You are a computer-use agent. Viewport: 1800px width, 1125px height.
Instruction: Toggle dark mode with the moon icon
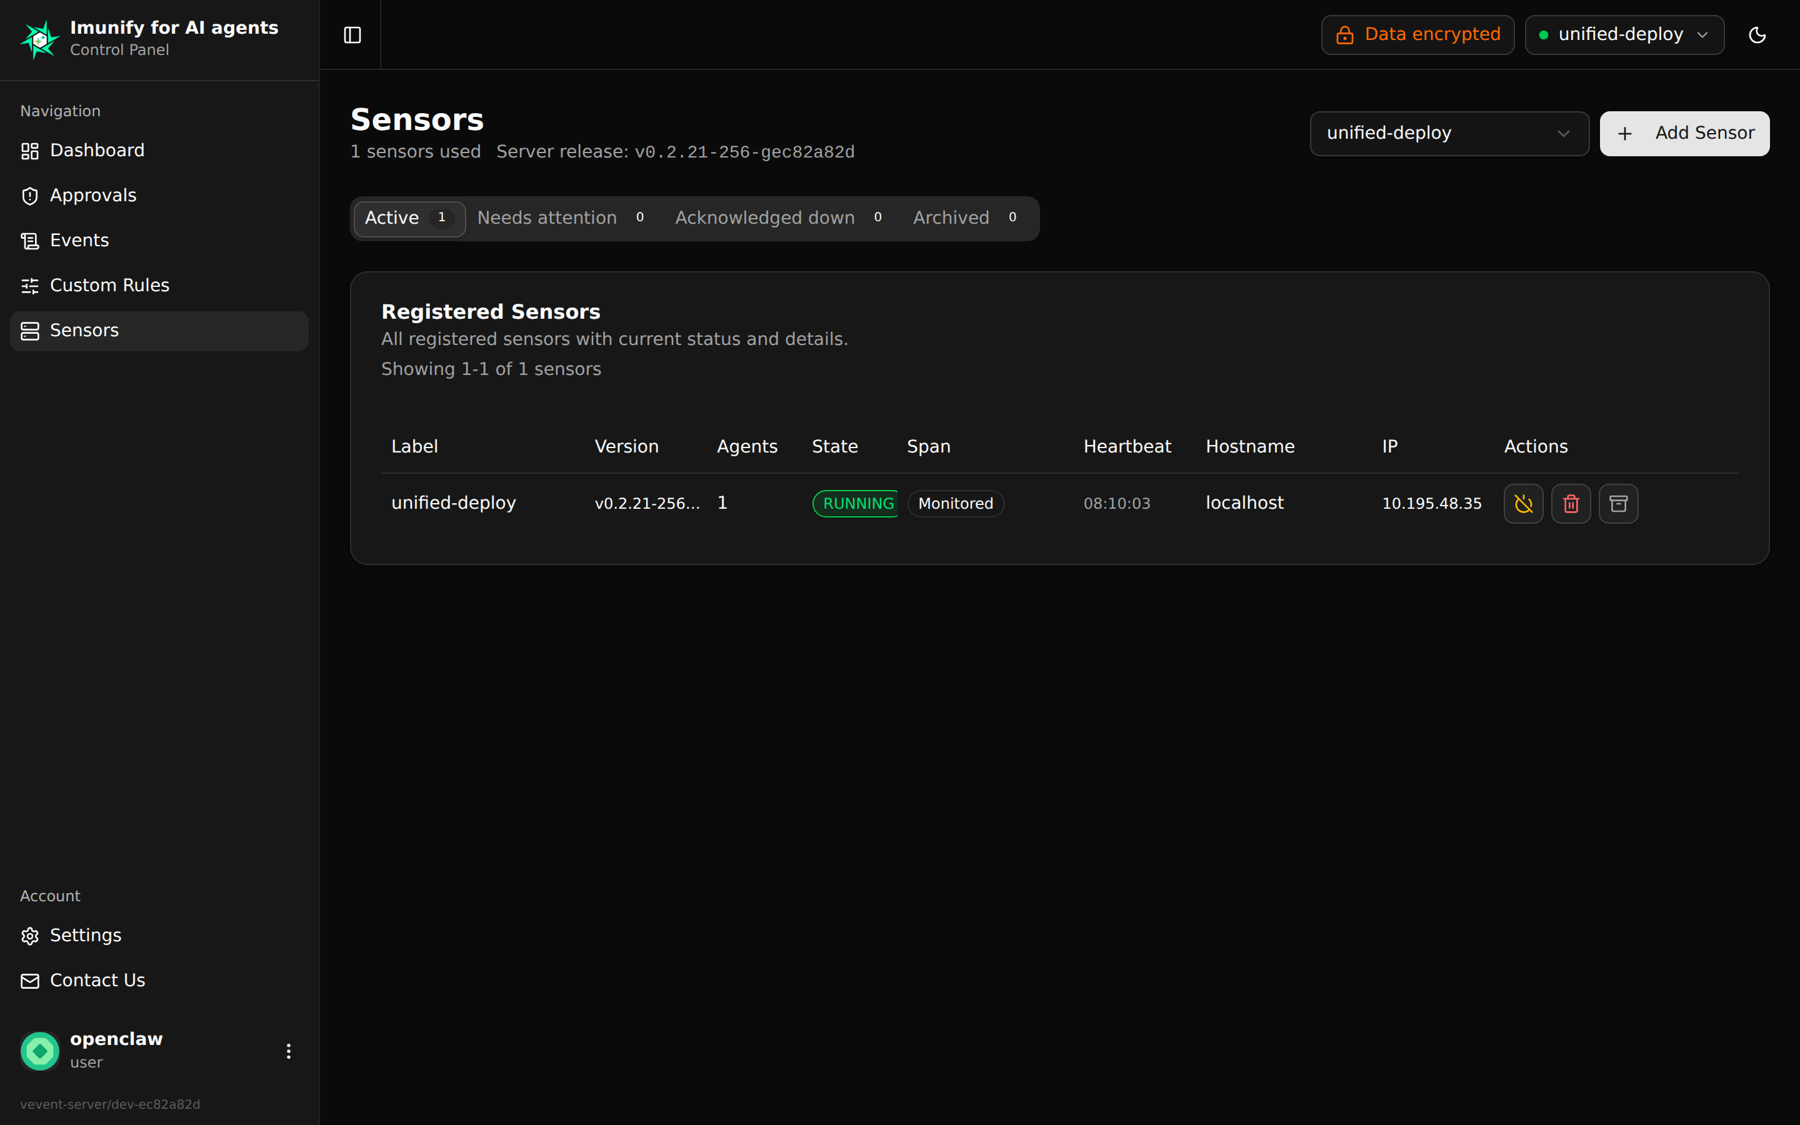pos(1757,35)
